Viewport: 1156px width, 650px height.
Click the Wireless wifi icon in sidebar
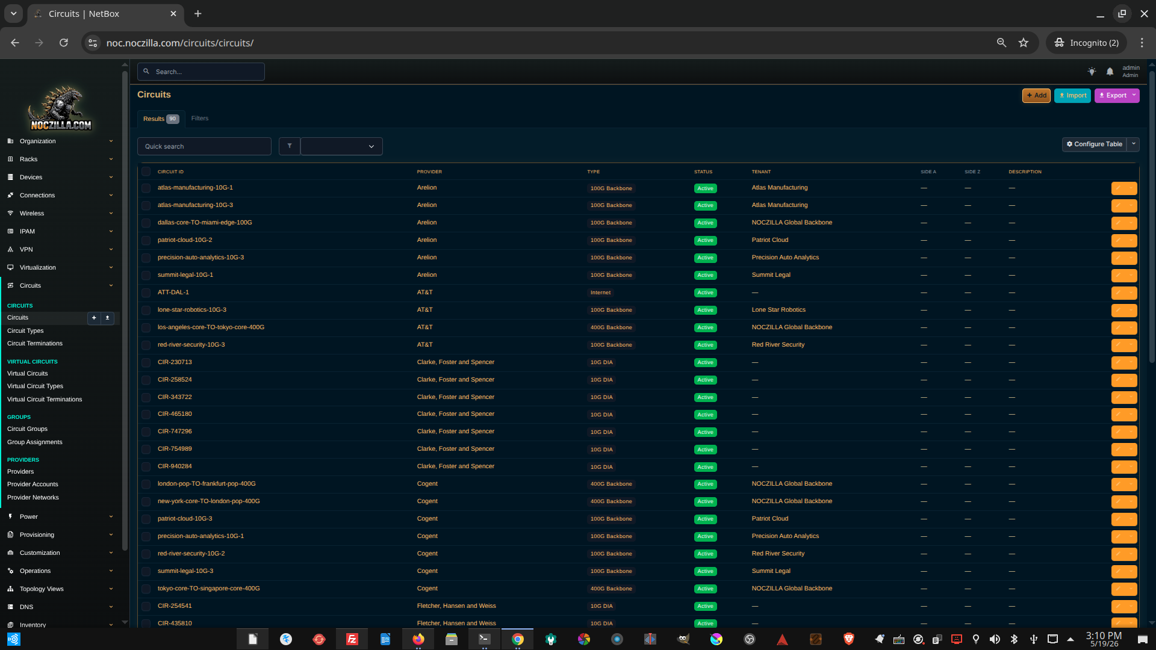click(x=10, y=214)
